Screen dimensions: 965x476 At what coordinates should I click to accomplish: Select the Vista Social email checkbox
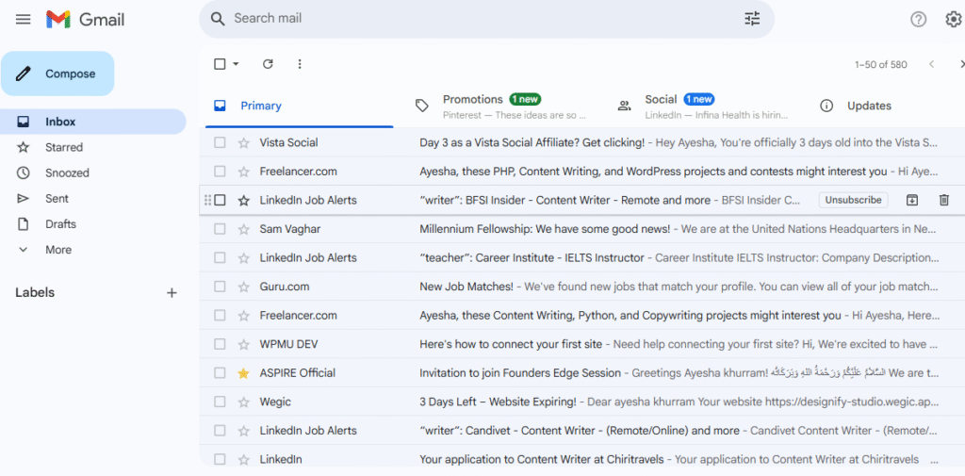(x=220, y=143)
